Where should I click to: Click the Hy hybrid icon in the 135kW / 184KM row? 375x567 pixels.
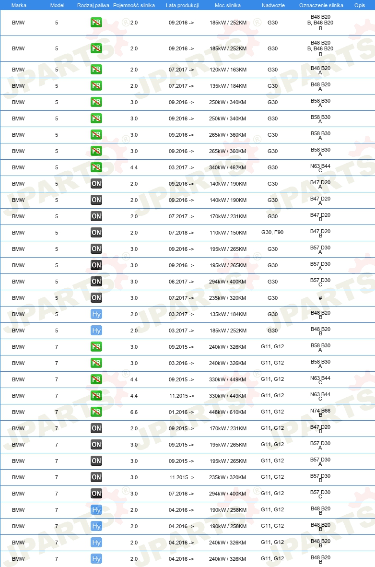[x=96, y=314]
